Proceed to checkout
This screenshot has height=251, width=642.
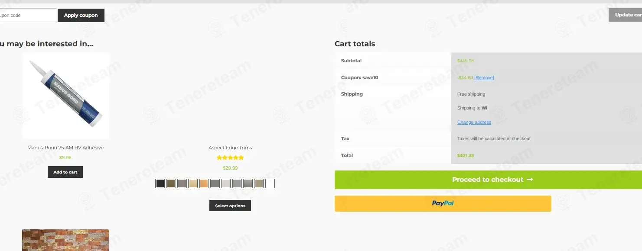488,180
